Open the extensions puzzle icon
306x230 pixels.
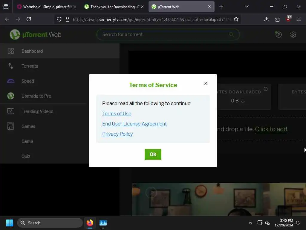[x=277, y=19]
